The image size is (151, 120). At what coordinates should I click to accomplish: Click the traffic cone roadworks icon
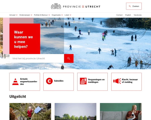coord(15,82)
